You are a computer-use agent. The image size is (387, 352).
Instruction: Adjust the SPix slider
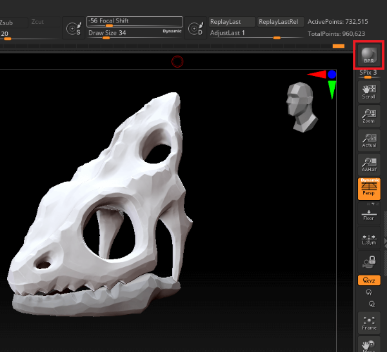point(368,74)
